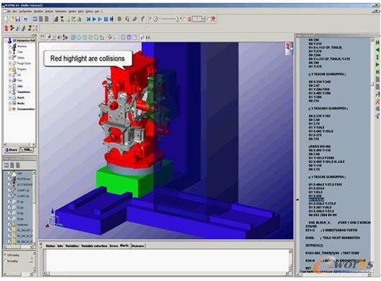Click the magnifier zoom icon in viewport toolbar
The height and width of the screenshot is (281, 381).
click(116, 37)
